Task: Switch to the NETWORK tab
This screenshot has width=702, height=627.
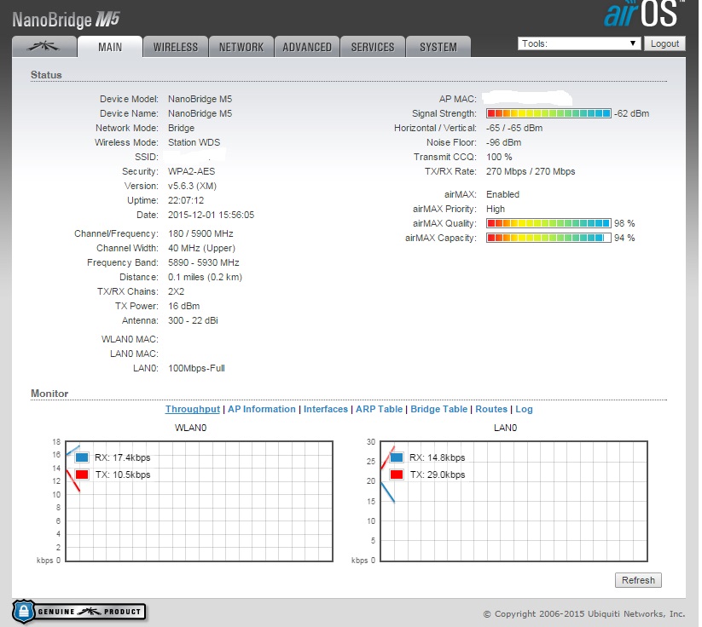Action: tap(241, 47)
